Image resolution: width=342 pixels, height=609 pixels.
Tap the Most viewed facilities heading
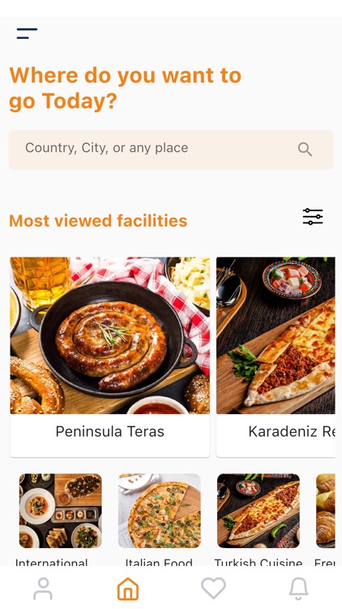98,221
